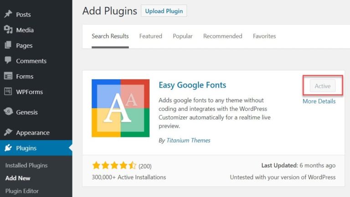350x197 pixels.
Task: Click the Easy Google Fonts title
Action: coord(192,85)
